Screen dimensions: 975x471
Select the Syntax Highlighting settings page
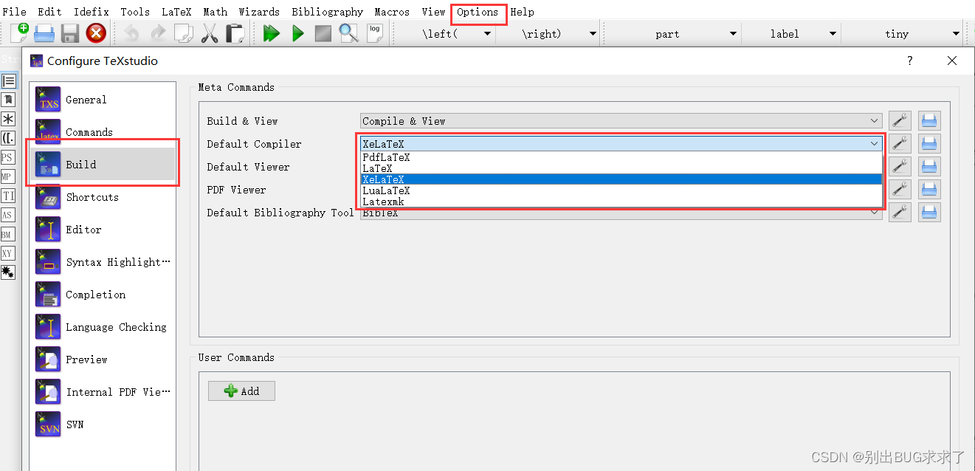[103, 262]
